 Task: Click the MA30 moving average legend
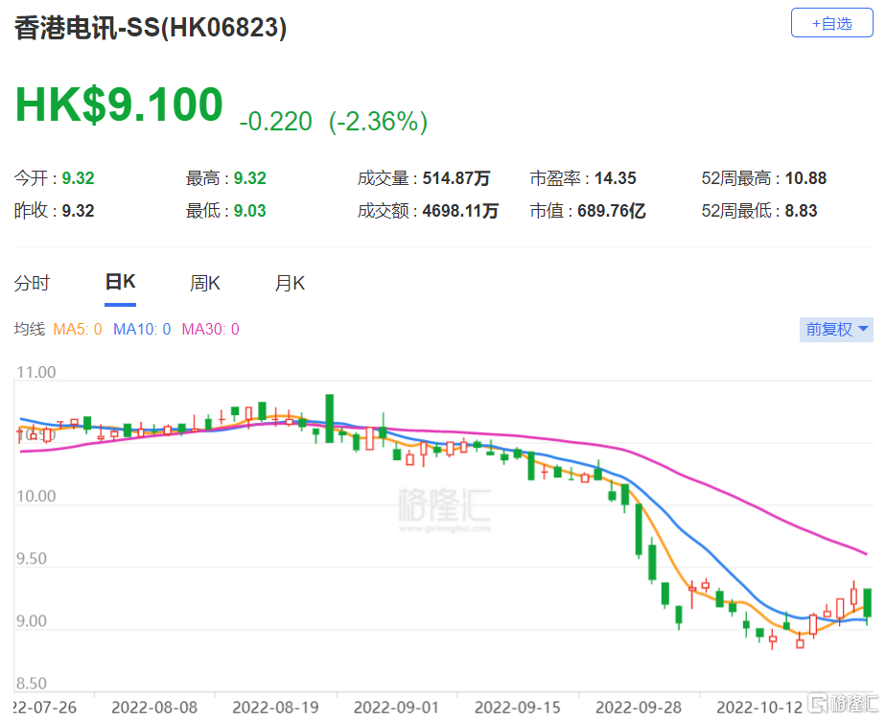coord(210,329)
